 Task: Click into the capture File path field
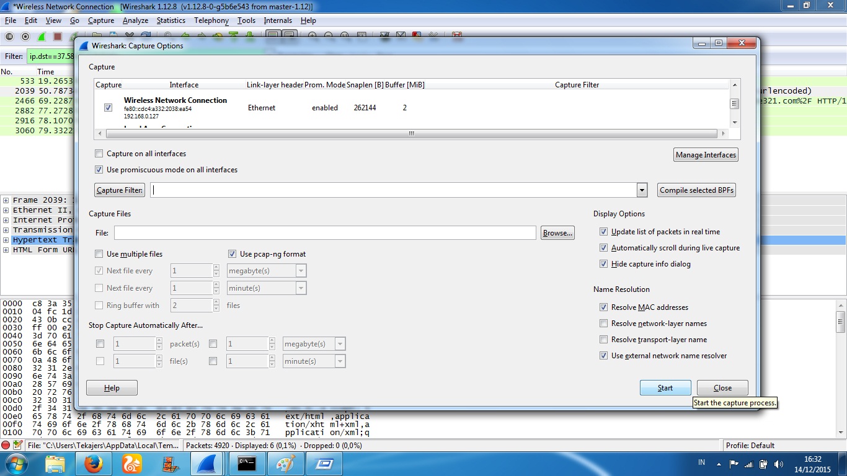pos(325,233)
